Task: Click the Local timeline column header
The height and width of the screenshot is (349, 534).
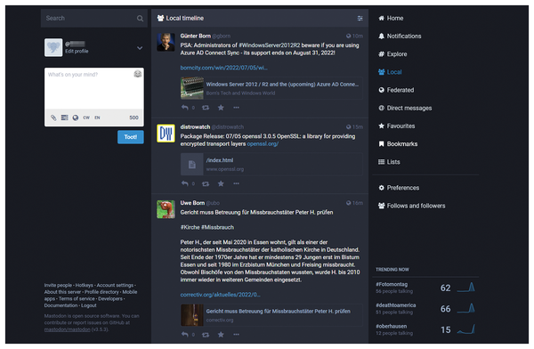Action: [260, 19]
